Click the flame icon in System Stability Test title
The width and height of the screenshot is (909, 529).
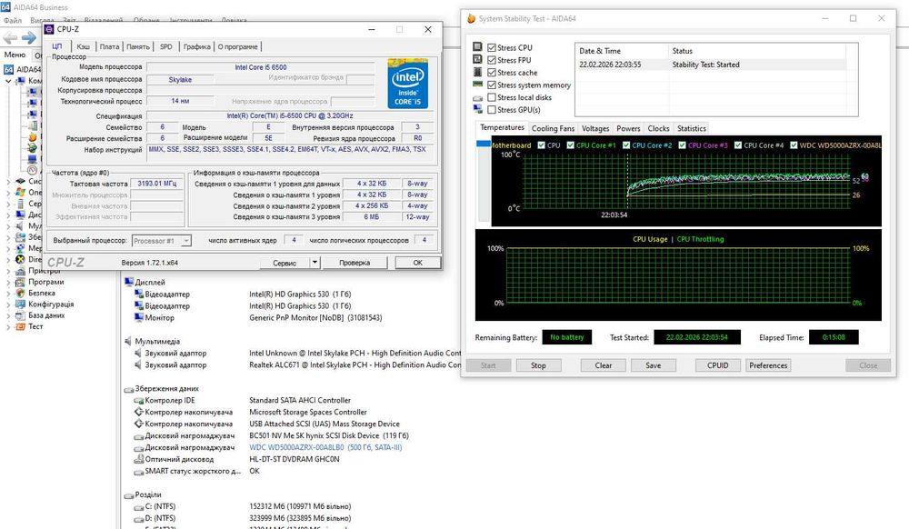(x=471, y=18)
